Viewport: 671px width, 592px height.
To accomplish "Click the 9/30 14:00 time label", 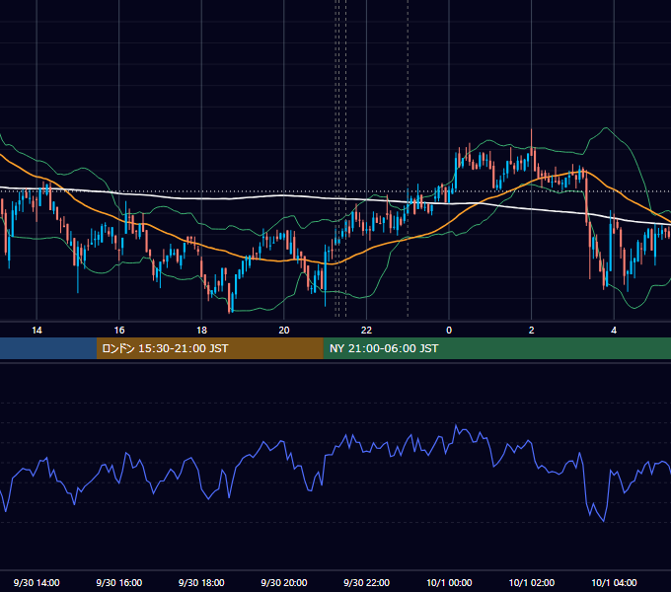I will [x=37, y=582].
